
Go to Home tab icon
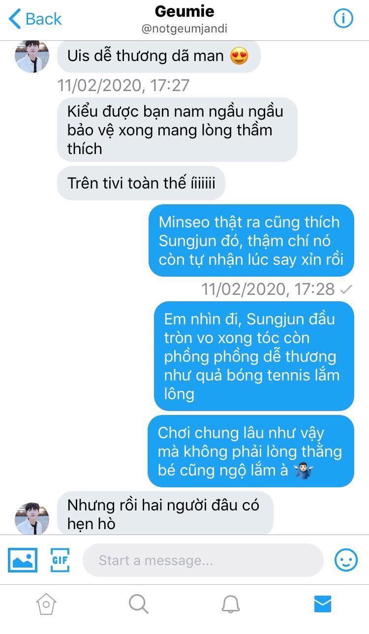pyautogui.click(x=46, y=603)
